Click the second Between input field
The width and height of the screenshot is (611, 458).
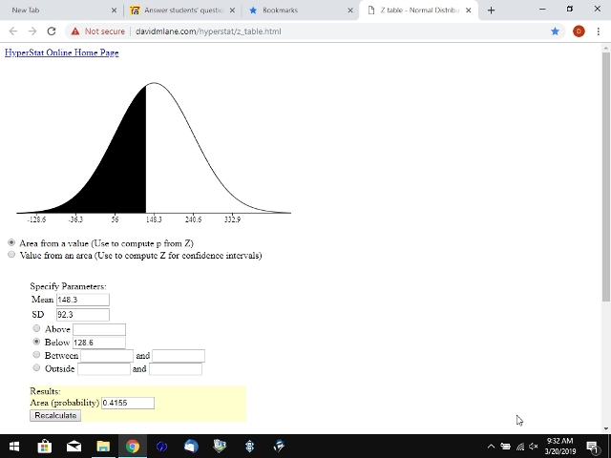click(x=179, y=356)
